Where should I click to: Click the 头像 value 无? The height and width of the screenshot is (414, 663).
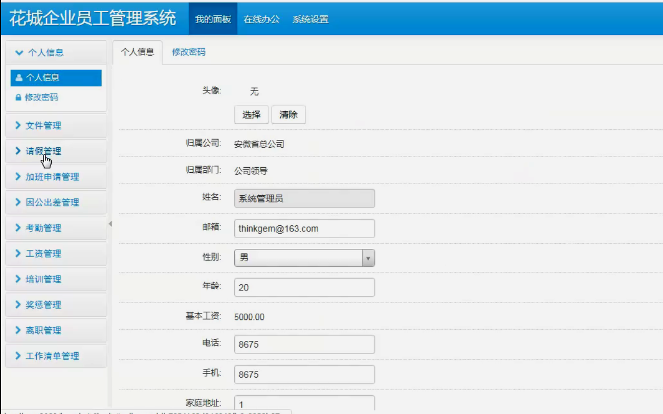(254, 91)
